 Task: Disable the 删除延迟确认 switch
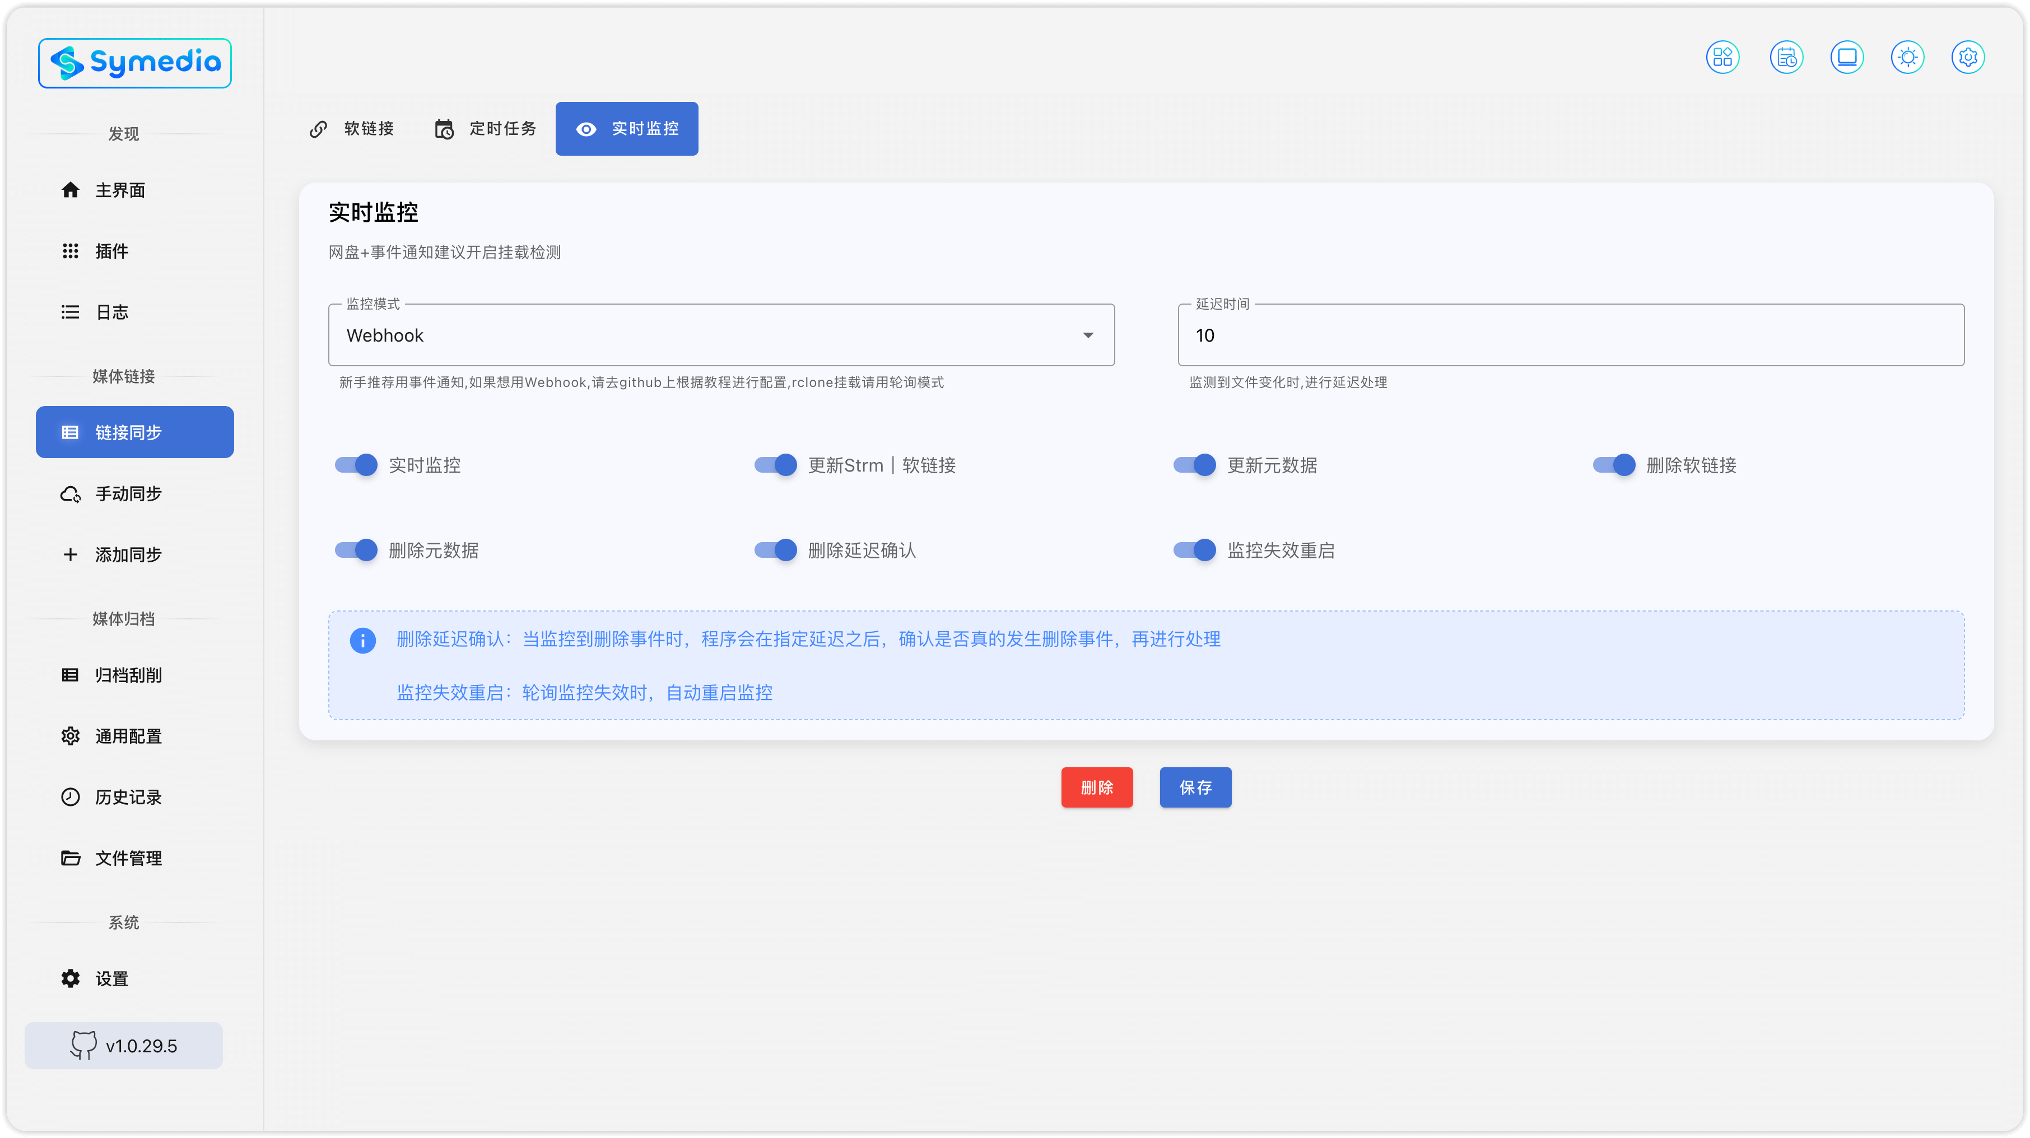pyautogui.click(x=775, y=550)
